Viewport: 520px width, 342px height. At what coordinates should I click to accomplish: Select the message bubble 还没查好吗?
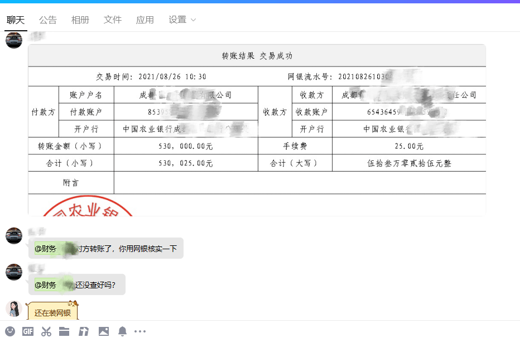[x=77, y=284]
